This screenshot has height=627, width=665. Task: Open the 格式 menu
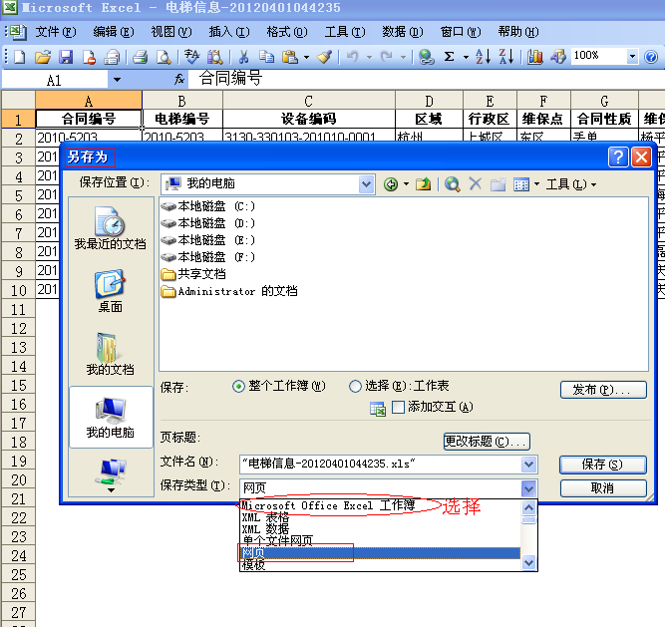(287, 32)
